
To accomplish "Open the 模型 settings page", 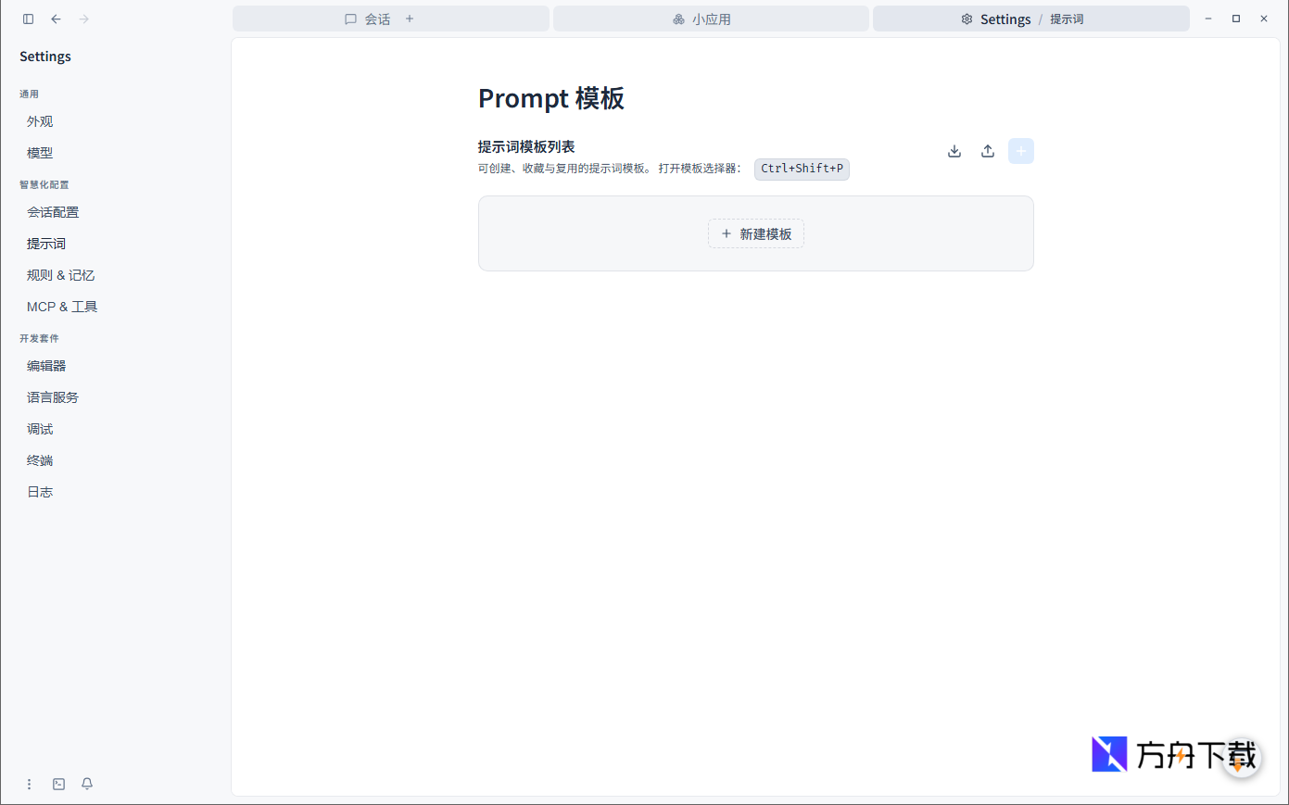I will coord(40,152).
